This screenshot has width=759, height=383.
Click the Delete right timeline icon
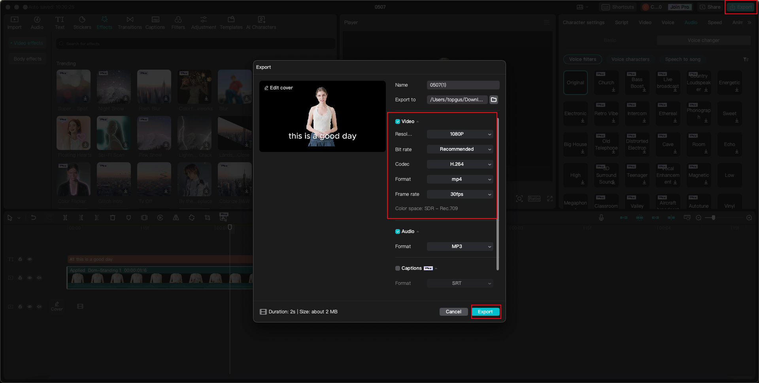click(x=97, y=218)
